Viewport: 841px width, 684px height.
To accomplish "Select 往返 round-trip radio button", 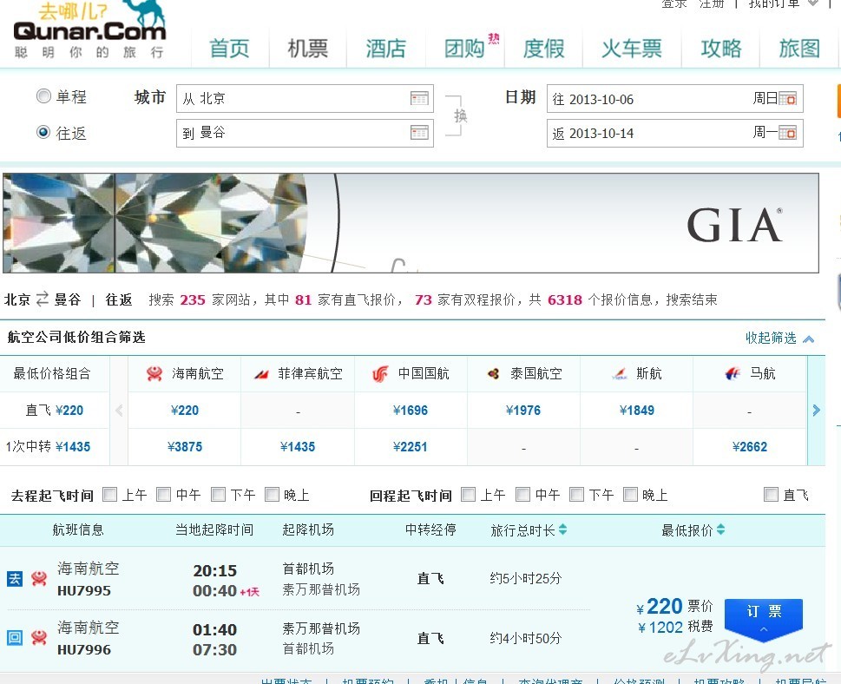I will (43, 132).
